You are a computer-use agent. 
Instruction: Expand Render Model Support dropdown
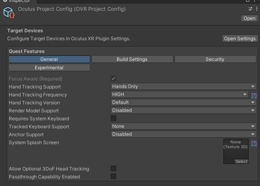click(x=183, y=110)
